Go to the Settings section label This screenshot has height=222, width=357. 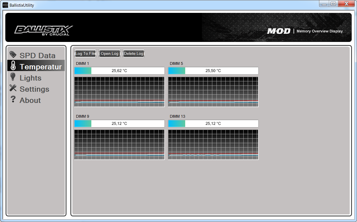pos(34,89)
